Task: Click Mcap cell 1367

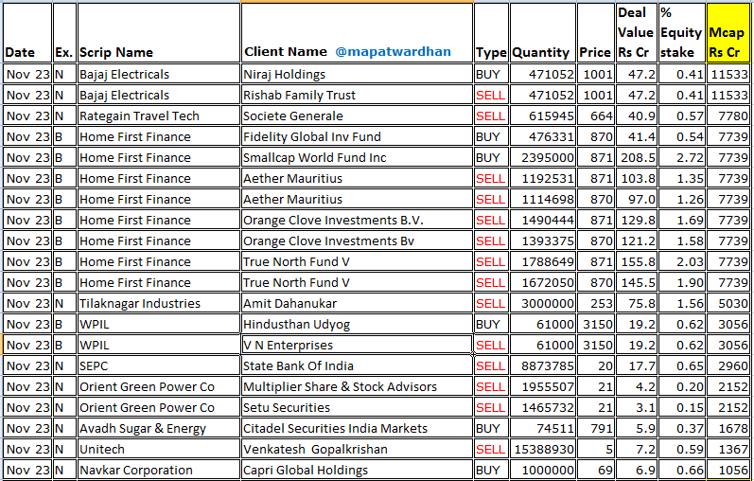Action: (728, 449)
